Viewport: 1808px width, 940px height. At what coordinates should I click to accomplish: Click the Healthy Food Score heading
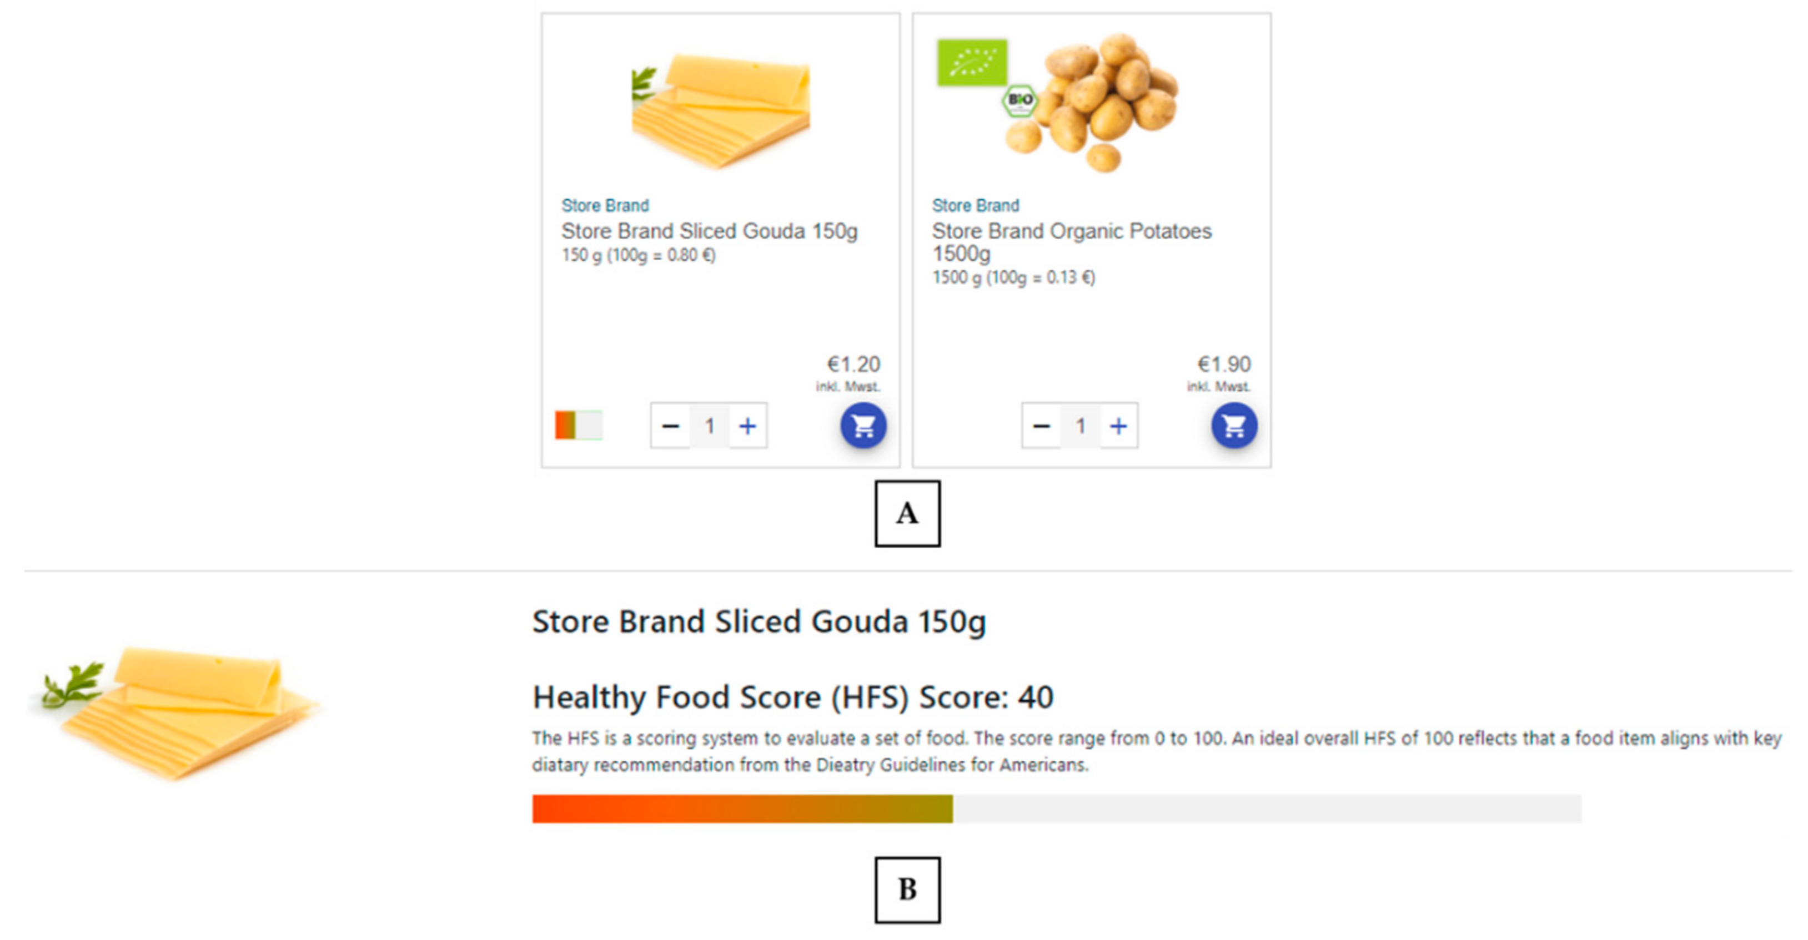792,698
